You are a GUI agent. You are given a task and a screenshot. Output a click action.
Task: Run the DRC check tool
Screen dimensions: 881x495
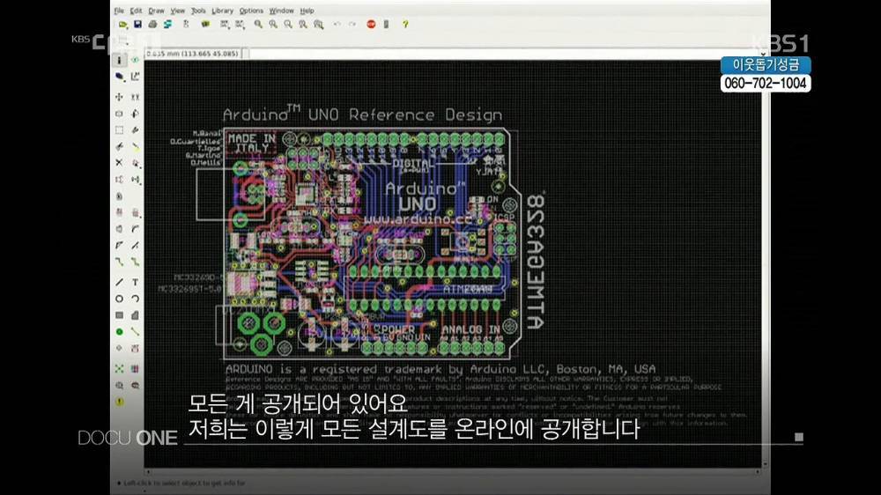135,386
